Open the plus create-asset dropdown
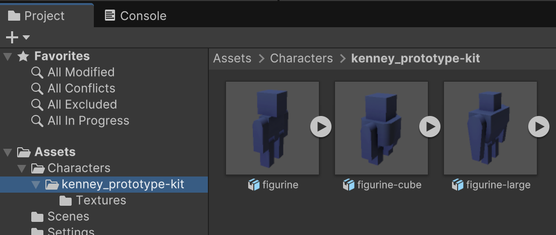Image resolution: width=556 pixels, height=235 pixels. [17, 37]
